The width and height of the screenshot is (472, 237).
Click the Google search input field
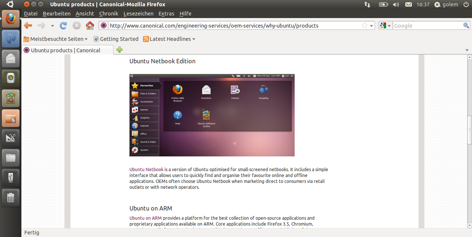427,26
